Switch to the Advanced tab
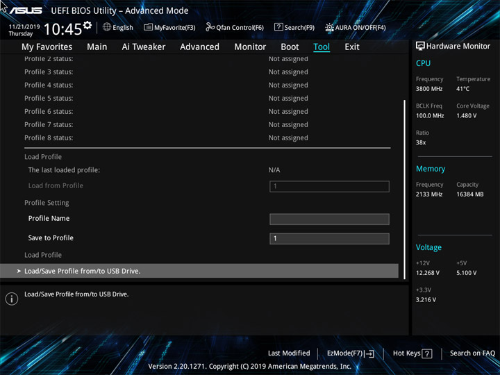 (199, 47)
